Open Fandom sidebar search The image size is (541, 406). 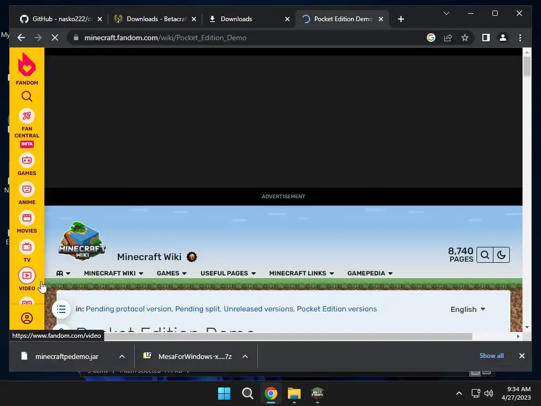pyautogui.click(x=26, y=96)
